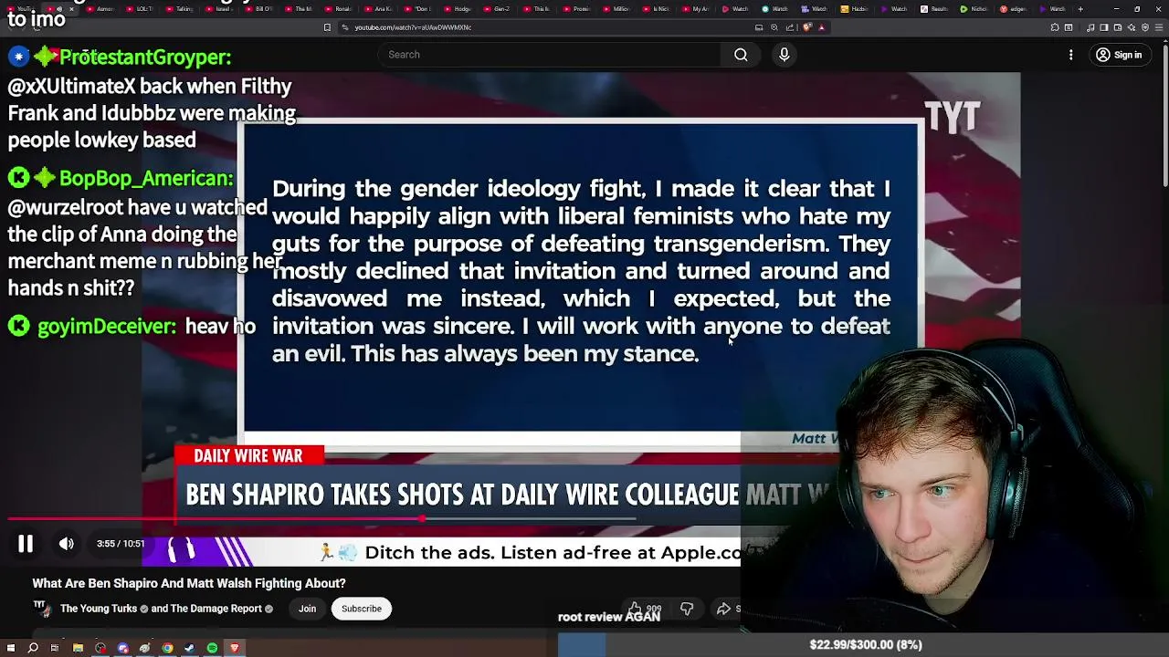Open Brave hamburger main menu

pos(1159,27)
